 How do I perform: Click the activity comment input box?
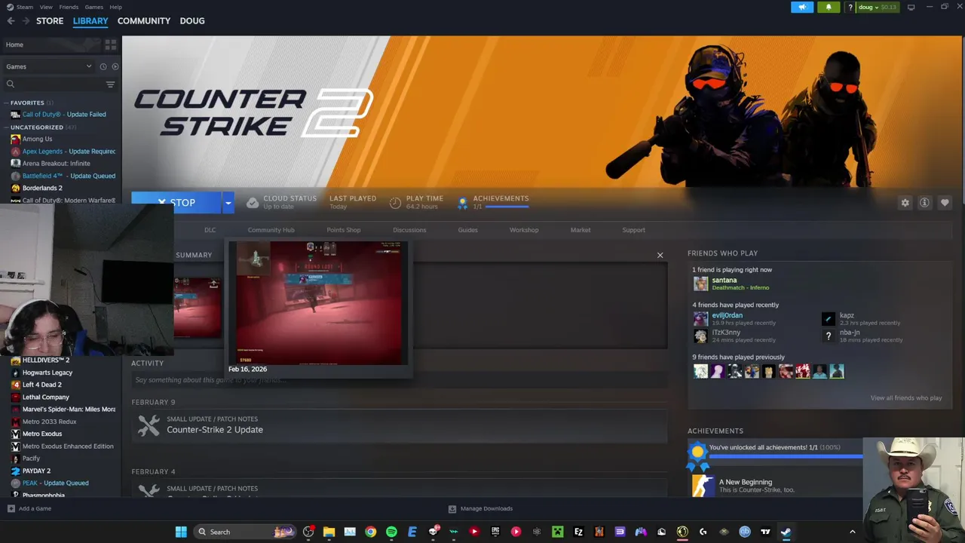400,380
